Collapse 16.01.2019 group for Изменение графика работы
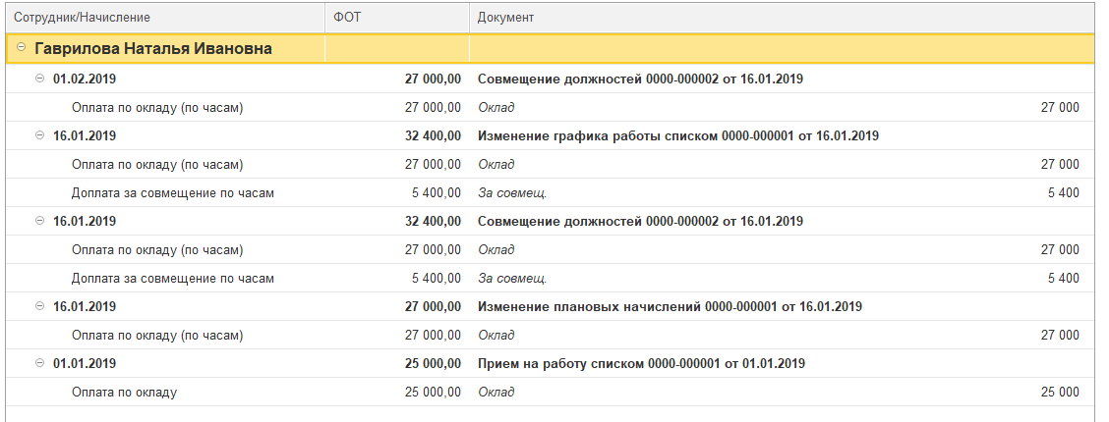Image resolution: width=1109 pixels, height=422 pixels. coord(40,135)
